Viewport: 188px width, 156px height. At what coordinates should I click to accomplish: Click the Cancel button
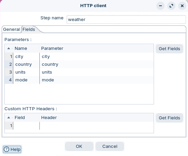coord(110,146)
